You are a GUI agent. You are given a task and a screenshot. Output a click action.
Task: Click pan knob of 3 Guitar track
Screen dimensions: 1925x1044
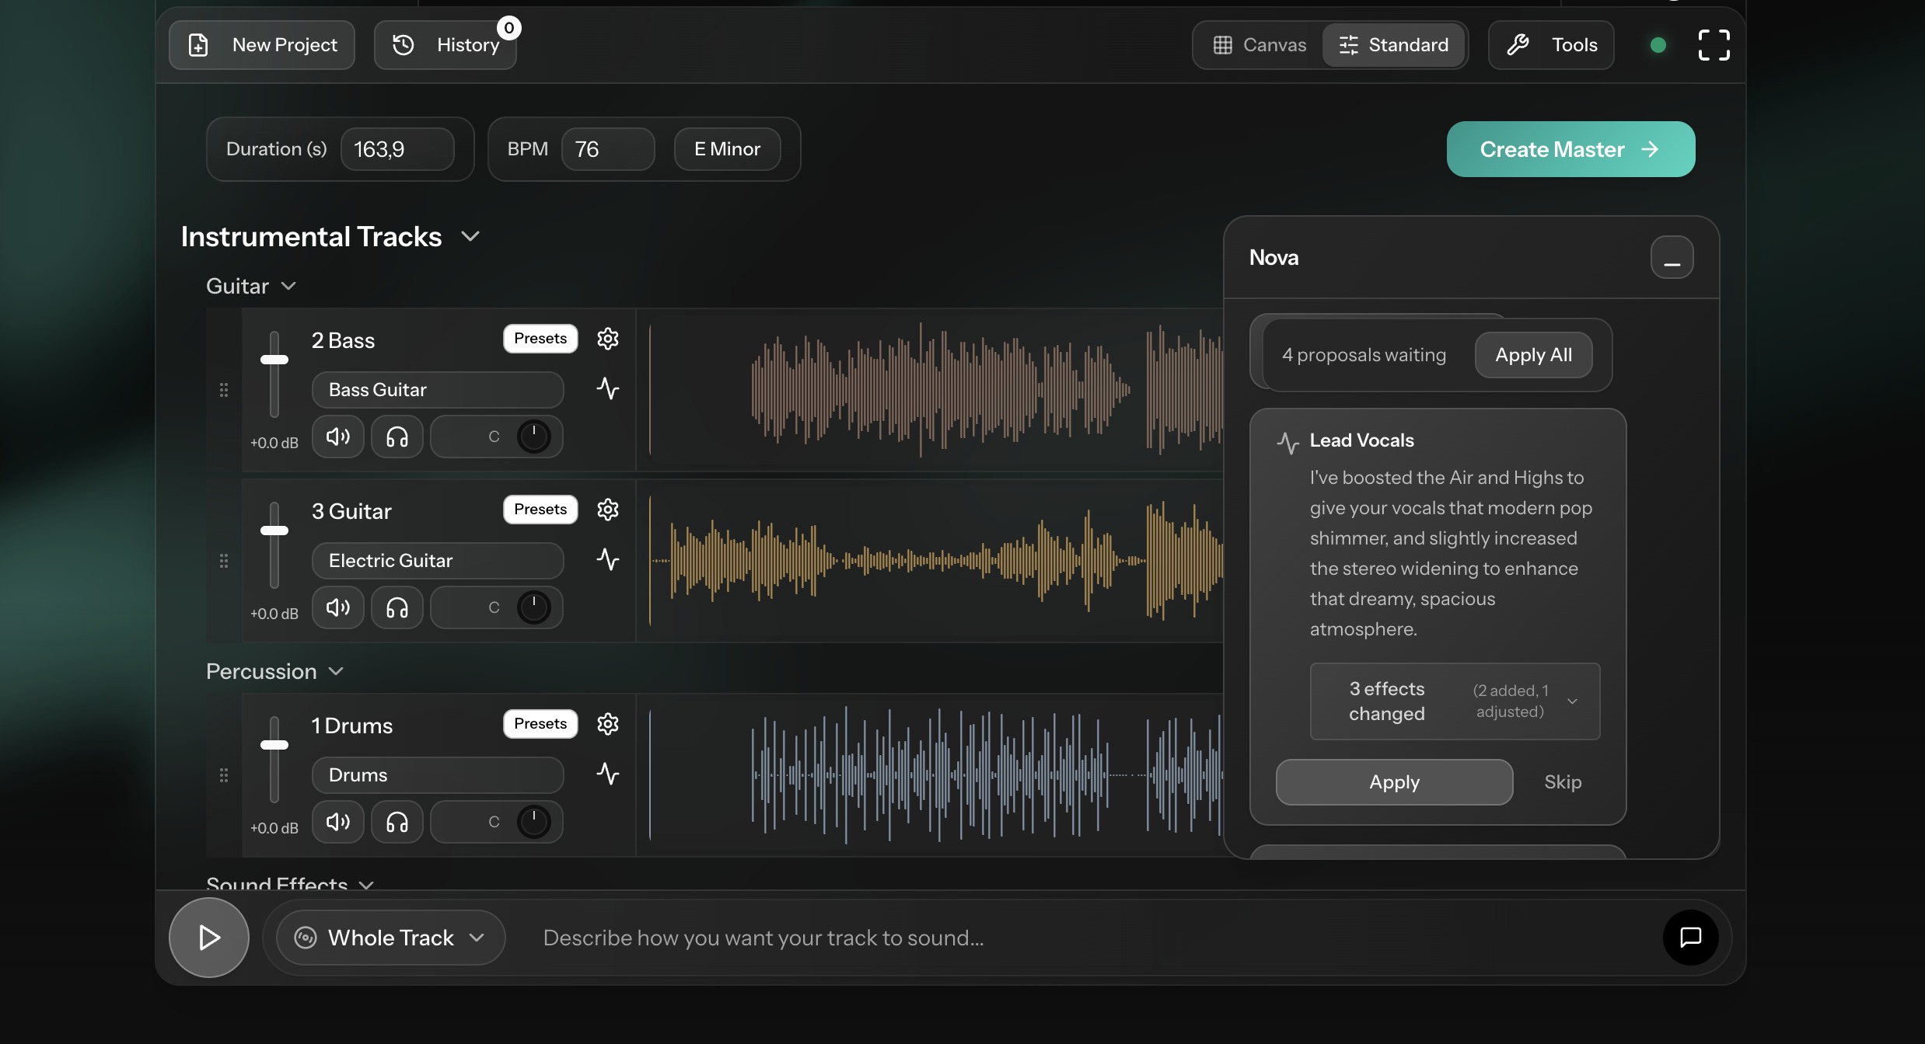(534, 607)
